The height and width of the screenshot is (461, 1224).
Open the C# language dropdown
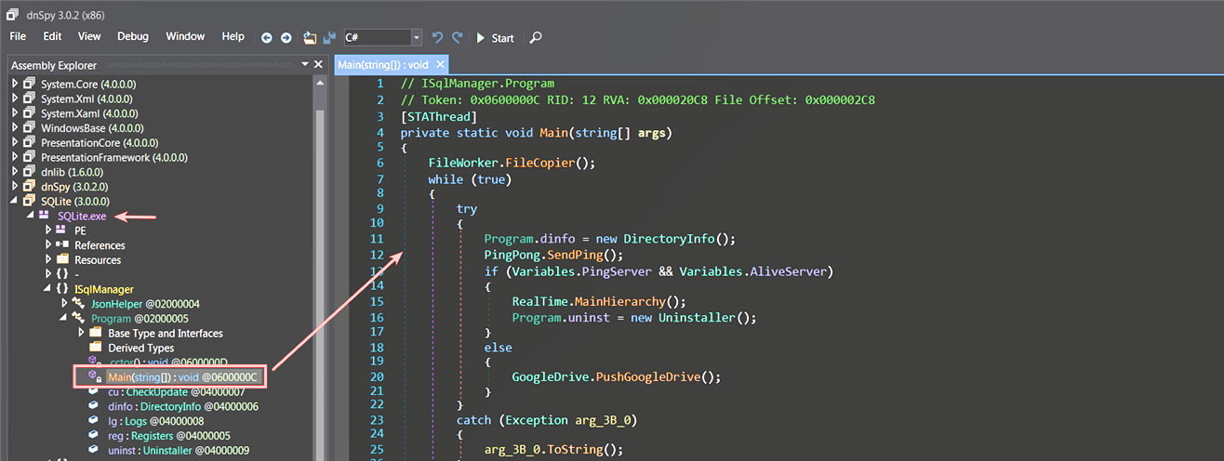point(417,38)
